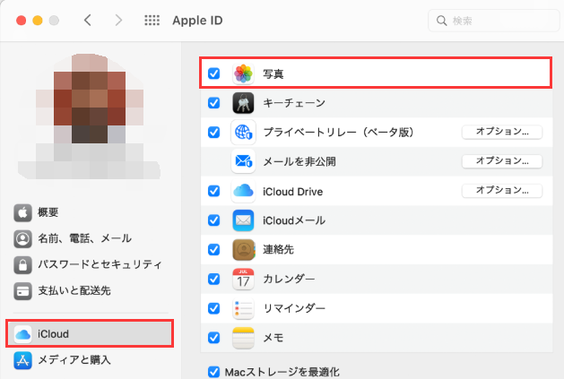Click the Hide My Email envelope icon
This screenshot has width=564, height=379.
(243, 161)
